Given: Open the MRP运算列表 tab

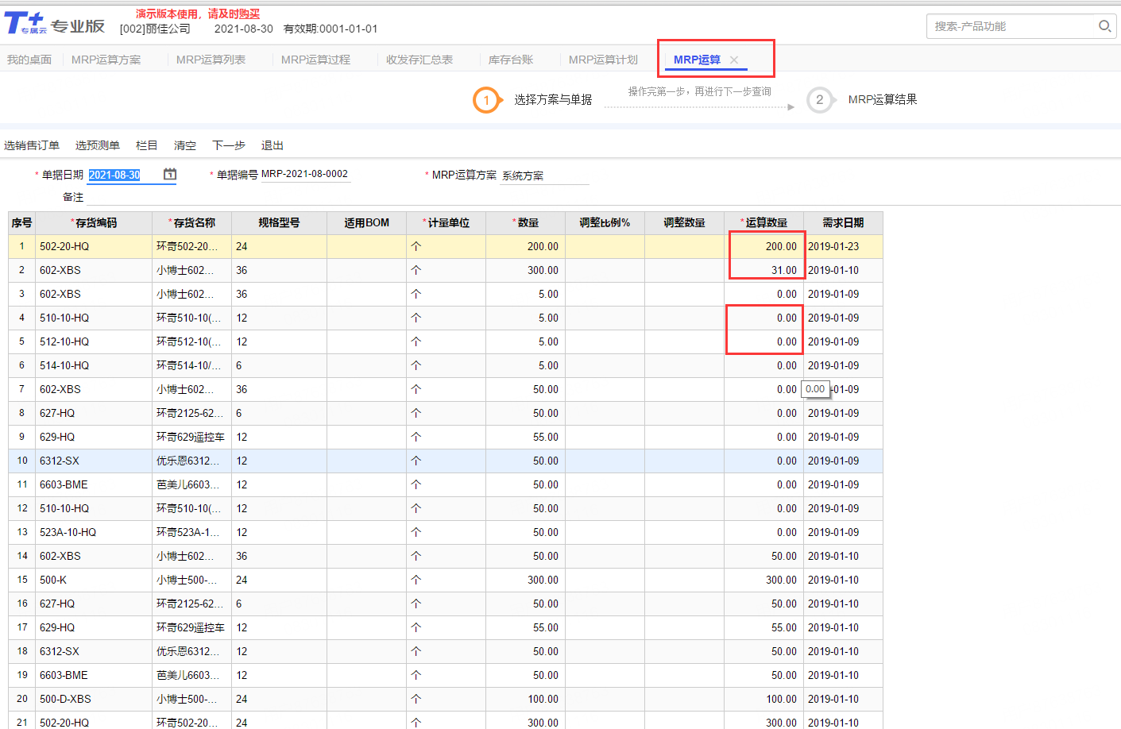Looking at the screenshot, I should click(x=211, y=60).
